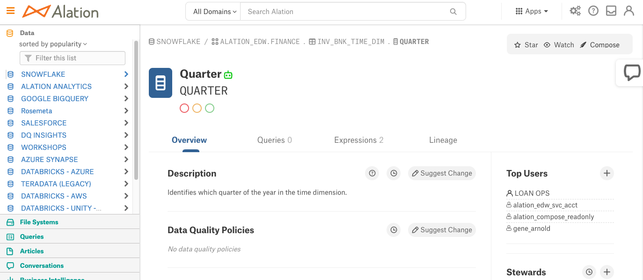Open the All Domains dropdown
Viewport: 643px width, 280px height.
[213, 12]
